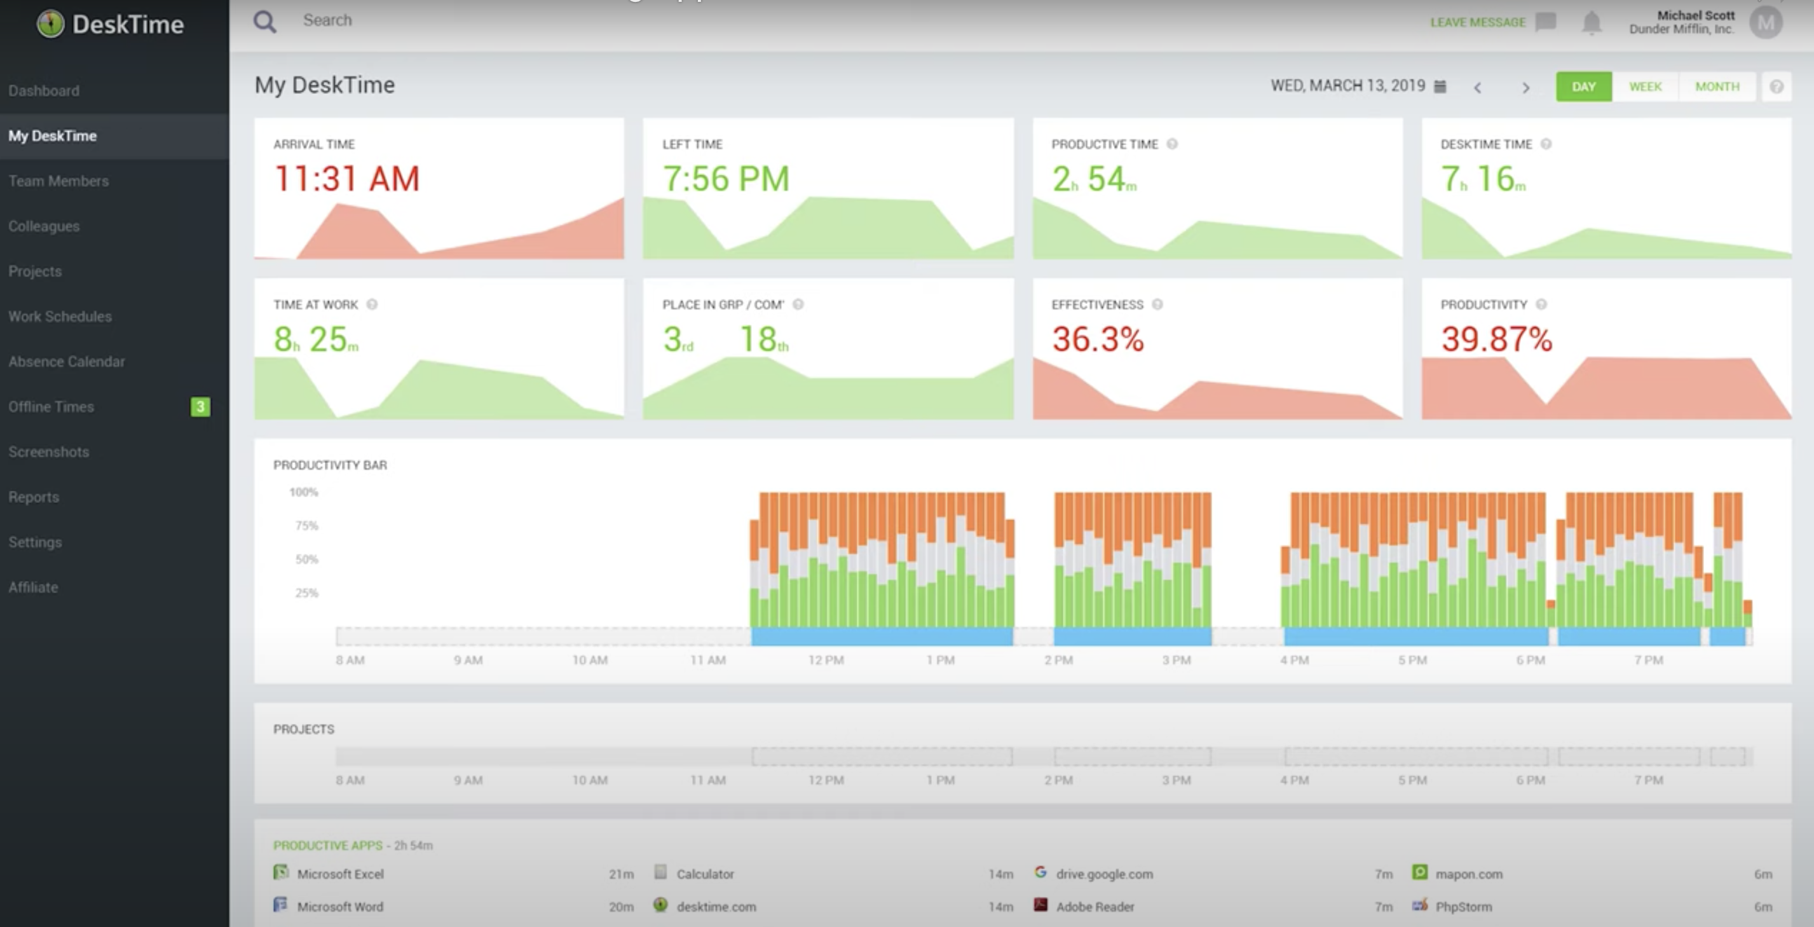Switch view to Week

click(1645, 86)
